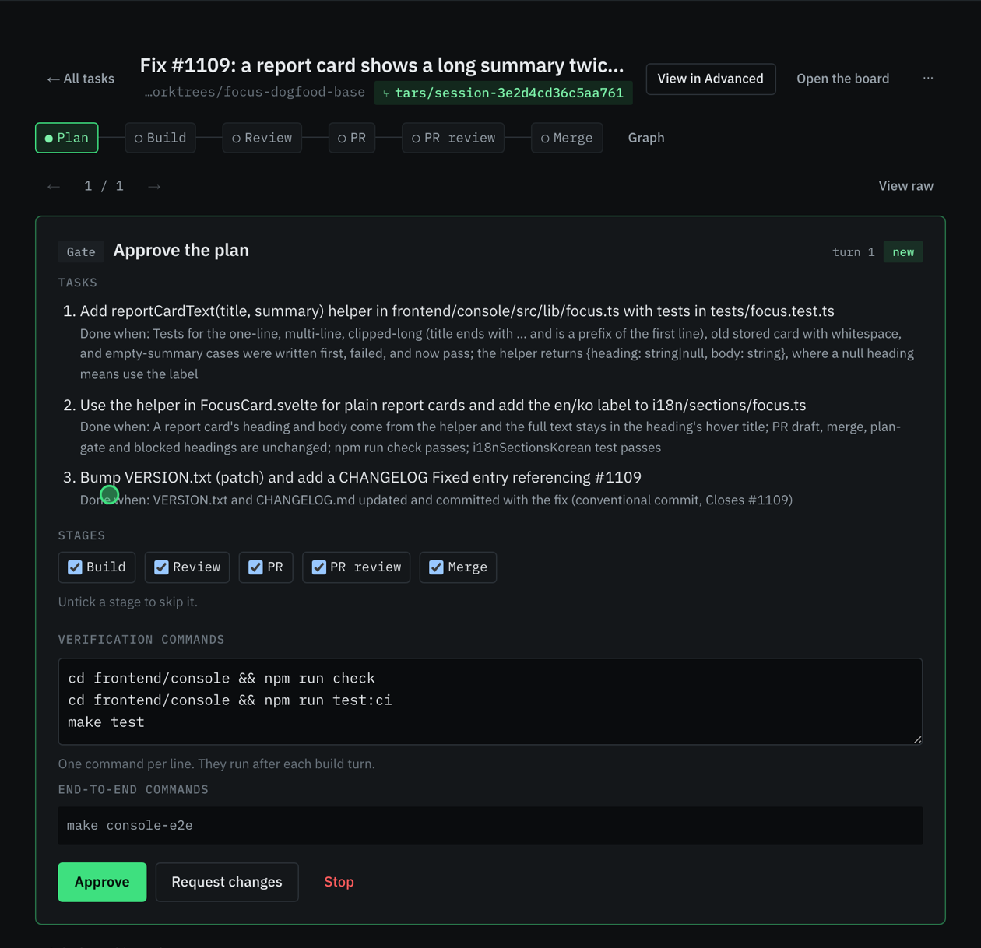Untick the Build stage checkbox

point(75,567)
